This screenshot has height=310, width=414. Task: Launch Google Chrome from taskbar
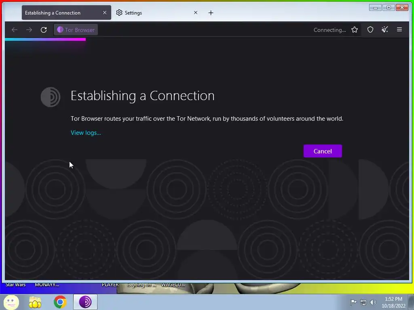(x=60, y=302)
